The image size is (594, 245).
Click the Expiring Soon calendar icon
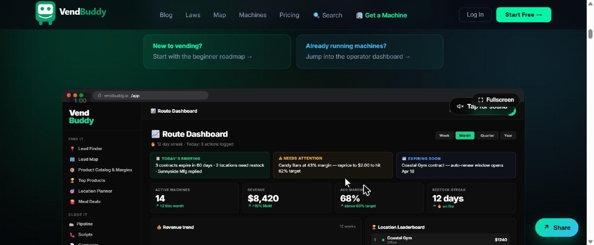pyautogui.click(x=404, y=158)
